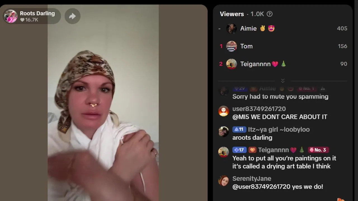Click the viewers help question mark icon
The image size is (358, 201).
[x=270, y=14]
